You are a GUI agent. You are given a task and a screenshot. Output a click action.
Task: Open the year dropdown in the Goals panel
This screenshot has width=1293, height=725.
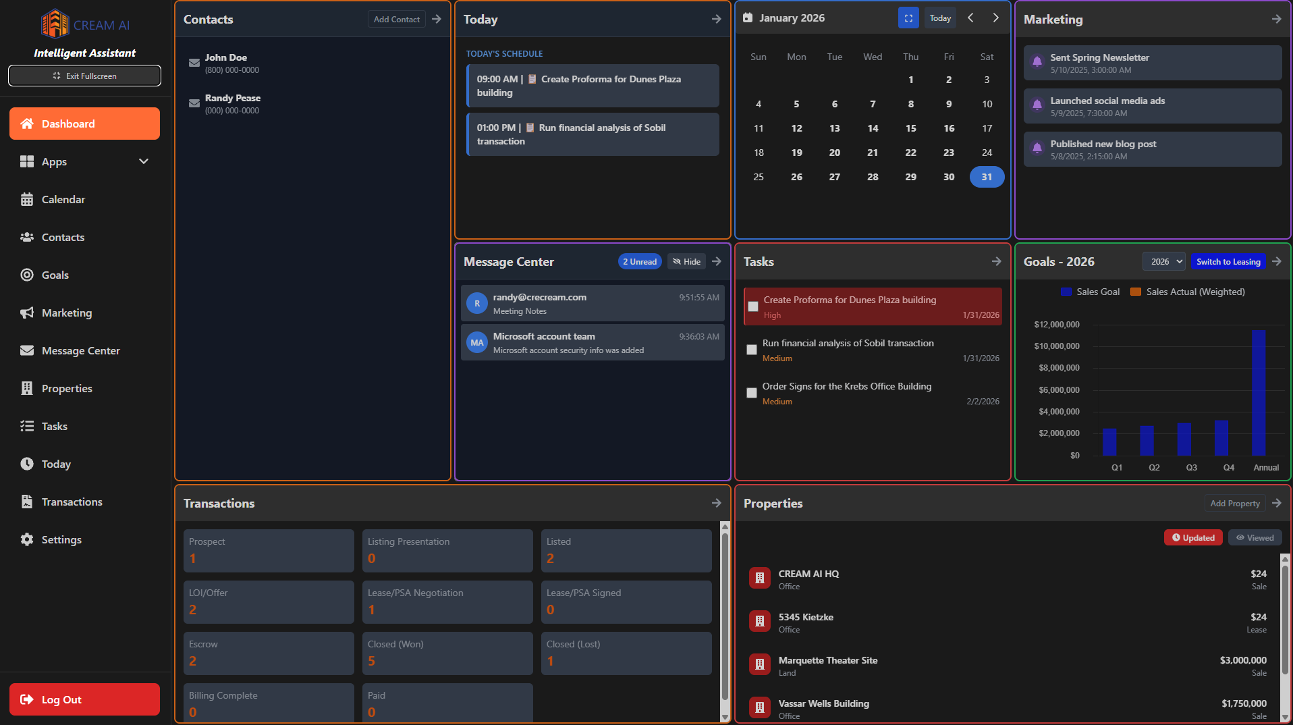click(x=1163, y=261)
